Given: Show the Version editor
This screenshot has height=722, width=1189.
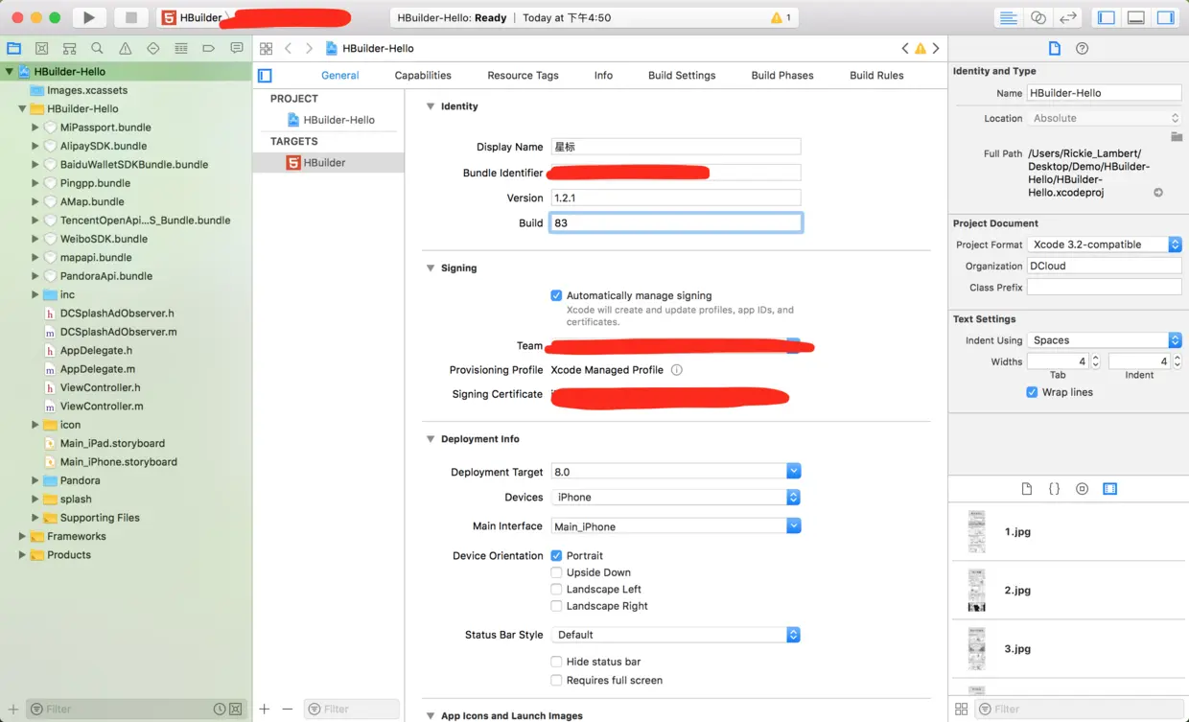Looking at the screenshot, I should point(1067,17).
